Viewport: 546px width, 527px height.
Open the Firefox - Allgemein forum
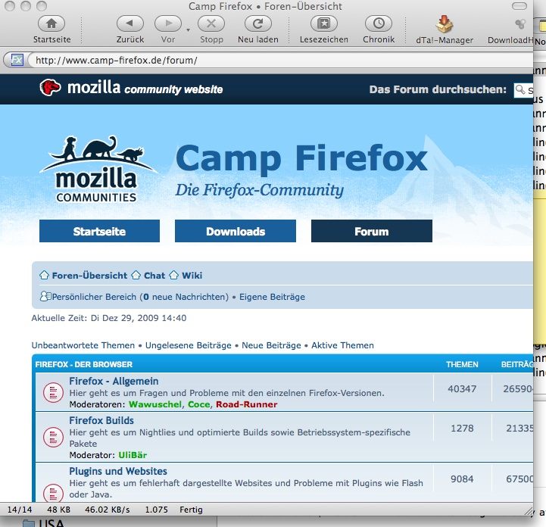(114, 381)
